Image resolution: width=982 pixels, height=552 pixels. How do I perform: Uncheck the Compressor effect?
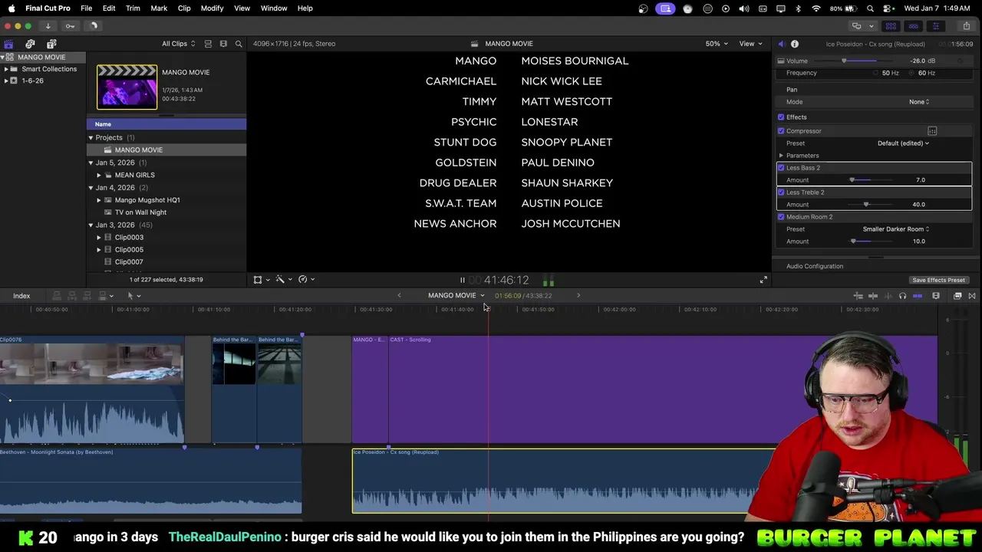tap(781, 131)
